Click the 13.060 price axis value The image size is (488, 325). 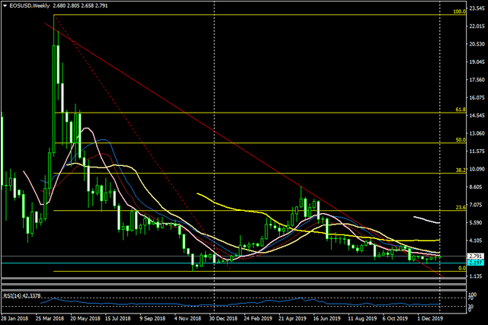click(x=477, y=133)
